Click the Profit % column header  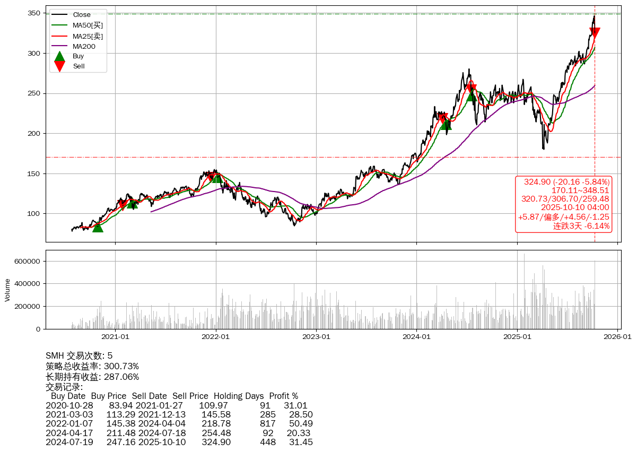(283, 396)
